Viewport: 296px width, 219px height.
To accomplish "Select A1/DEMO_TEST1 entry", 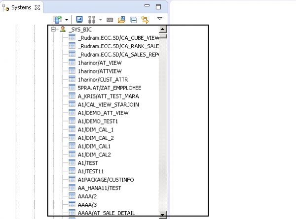I will point(98,121).
